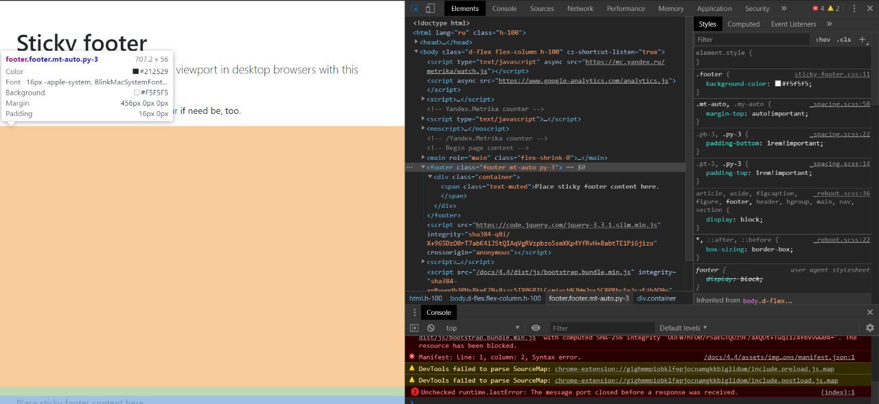Select body.d-flex.flex-column.h-100 in the breadcrumb

pyautogui.click(x=496, y=298)
